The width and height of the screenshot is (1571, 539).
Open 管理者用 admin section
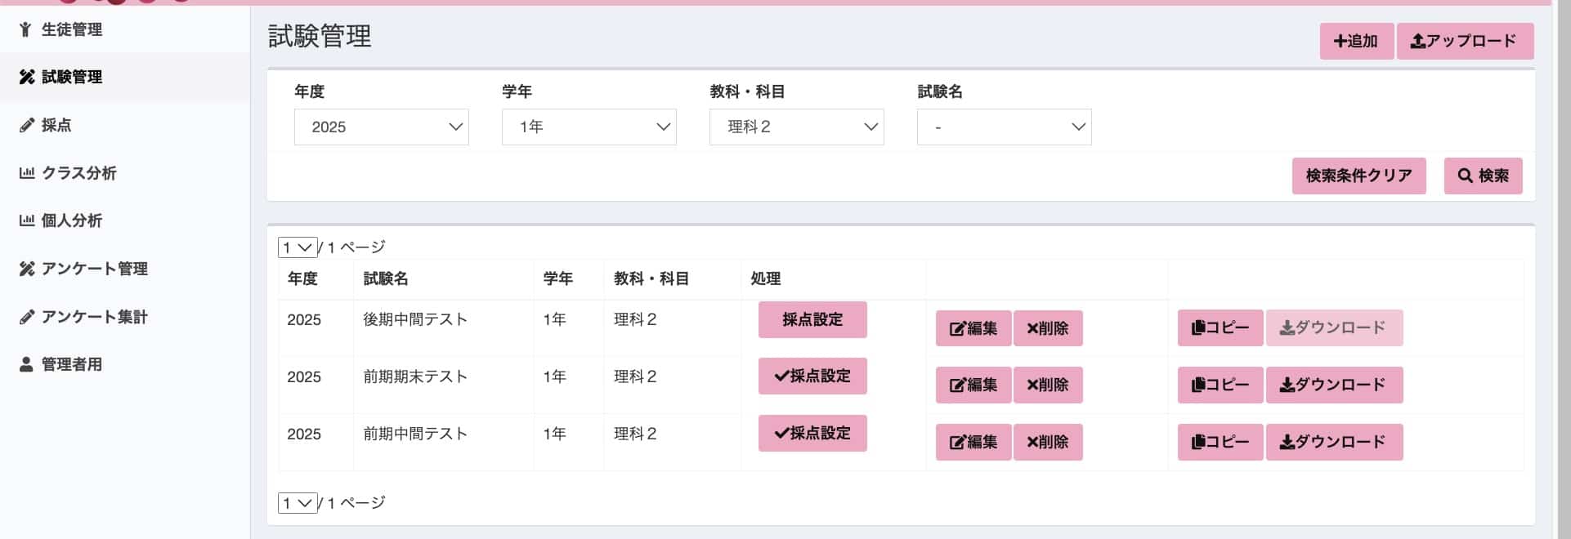click(x=71, y=364)
